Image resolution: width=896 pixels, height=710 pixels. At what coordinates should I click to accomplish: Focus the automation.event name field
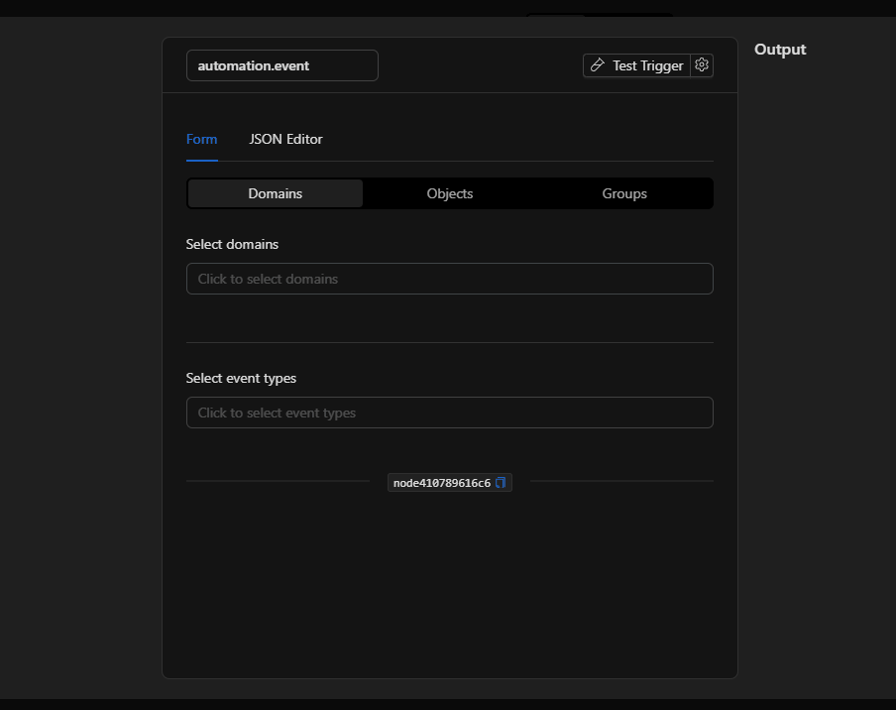(281, 65)
